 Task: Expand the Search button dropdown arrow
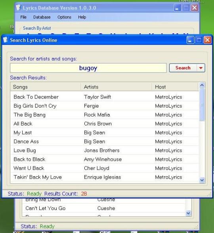pos(201,68)
